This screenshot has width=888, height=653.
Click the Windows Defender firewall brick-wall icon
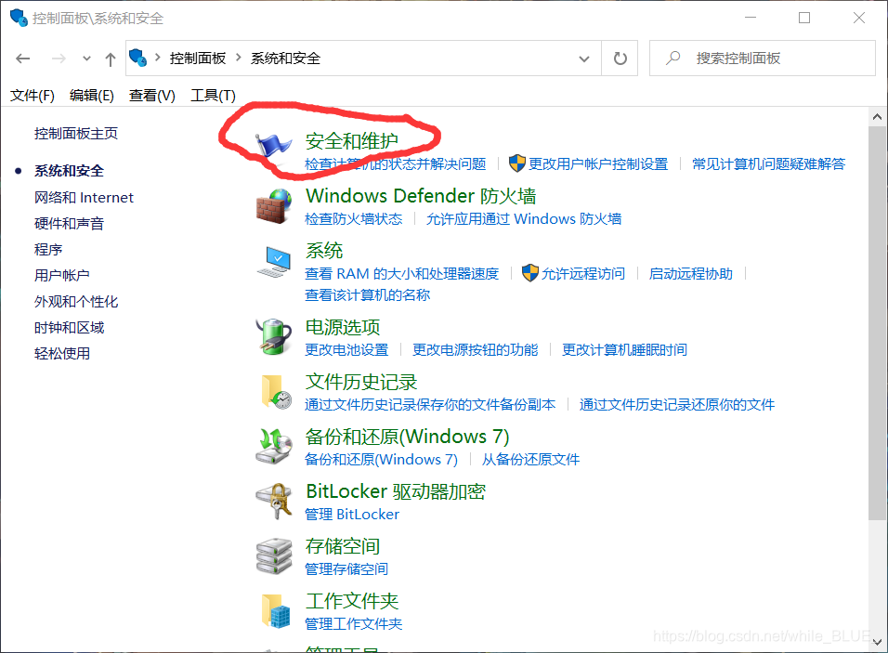(x=273, y=206)
